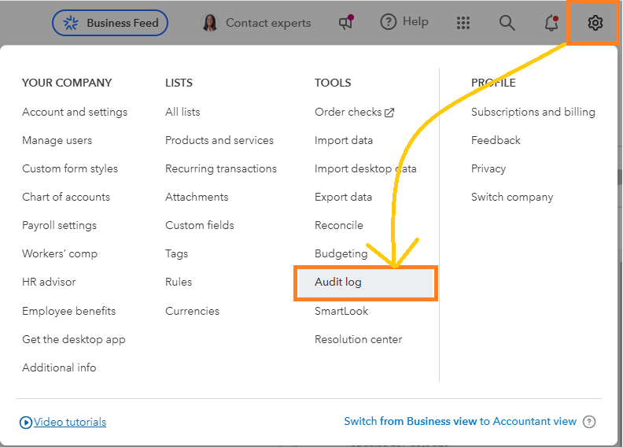Screen dimensions: 623x447
Task: Open Video tutorials link
Action: pyautogui.click(x=69, y=423)
